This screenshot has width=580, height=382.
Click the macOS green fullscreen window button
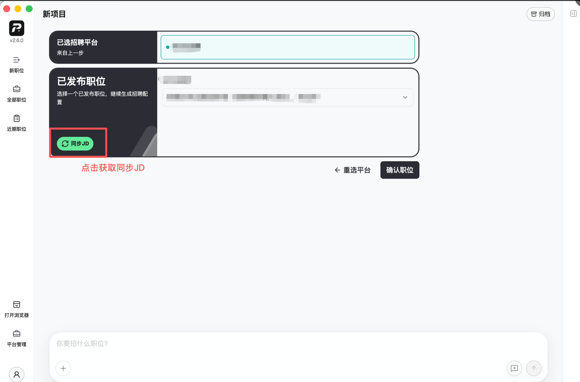(x=29, y=9)
